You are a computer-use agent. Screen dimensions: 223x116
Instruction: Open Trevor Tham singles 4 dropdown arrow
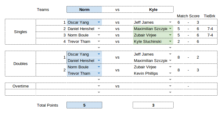[99, 41]
